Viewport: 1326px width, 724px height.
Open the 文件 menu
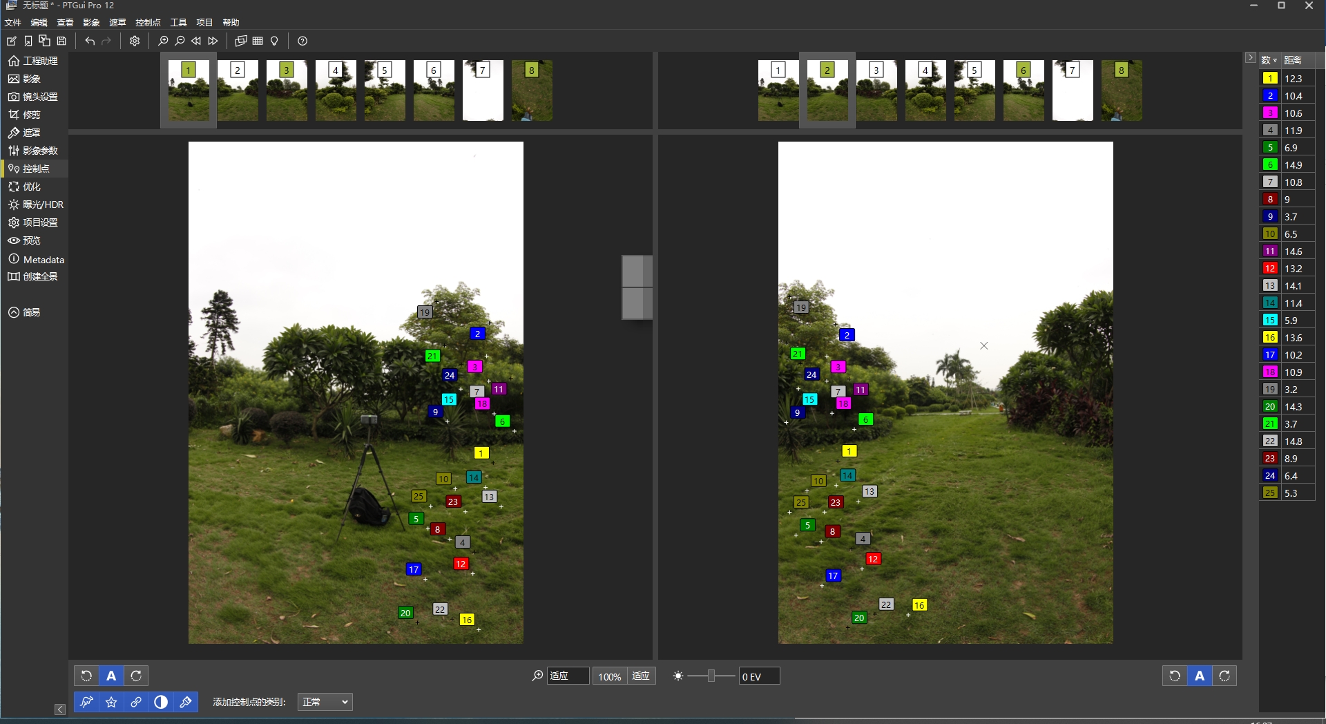[13, 23]
